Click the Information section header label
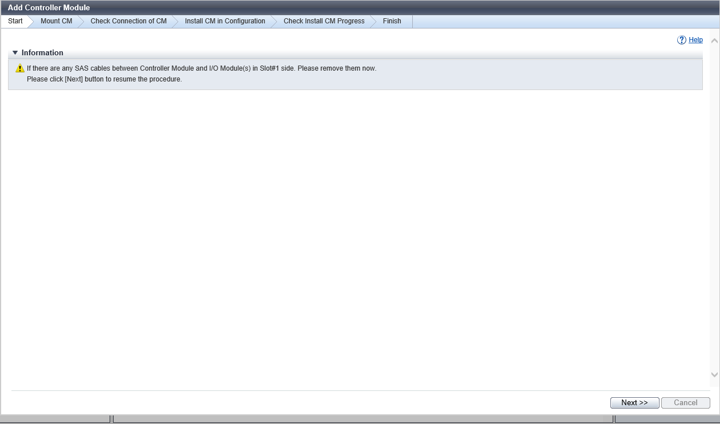Viewport: 720px width, 424px height. pyautogui.click(x=42, y=52)
